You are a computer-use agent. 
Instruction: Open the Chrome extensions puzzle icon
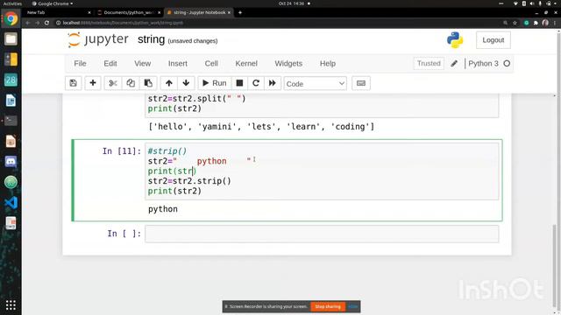click(x=536, y=23)
